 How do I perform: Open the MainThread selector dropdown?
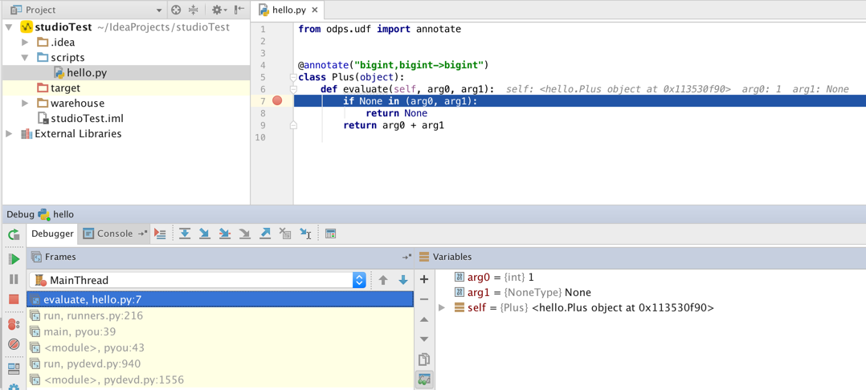[359, 280]
